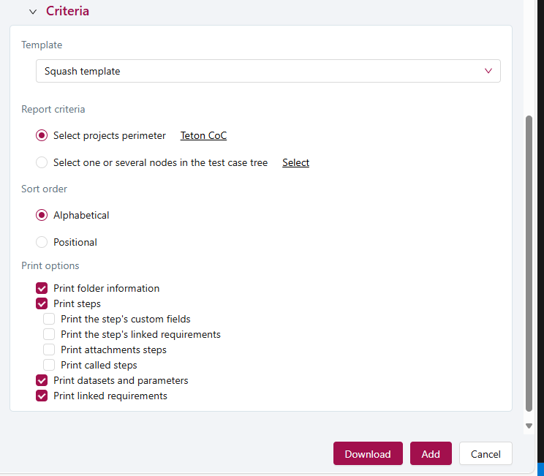This screenshot has height=476, width=544.
Task: Select the 'Select projects perimeter' radio option
Action: tap(42, 135)
